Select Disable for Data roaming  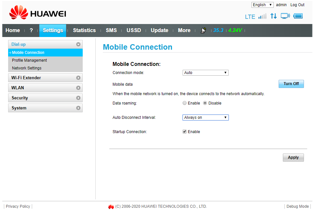pos(205,103)
